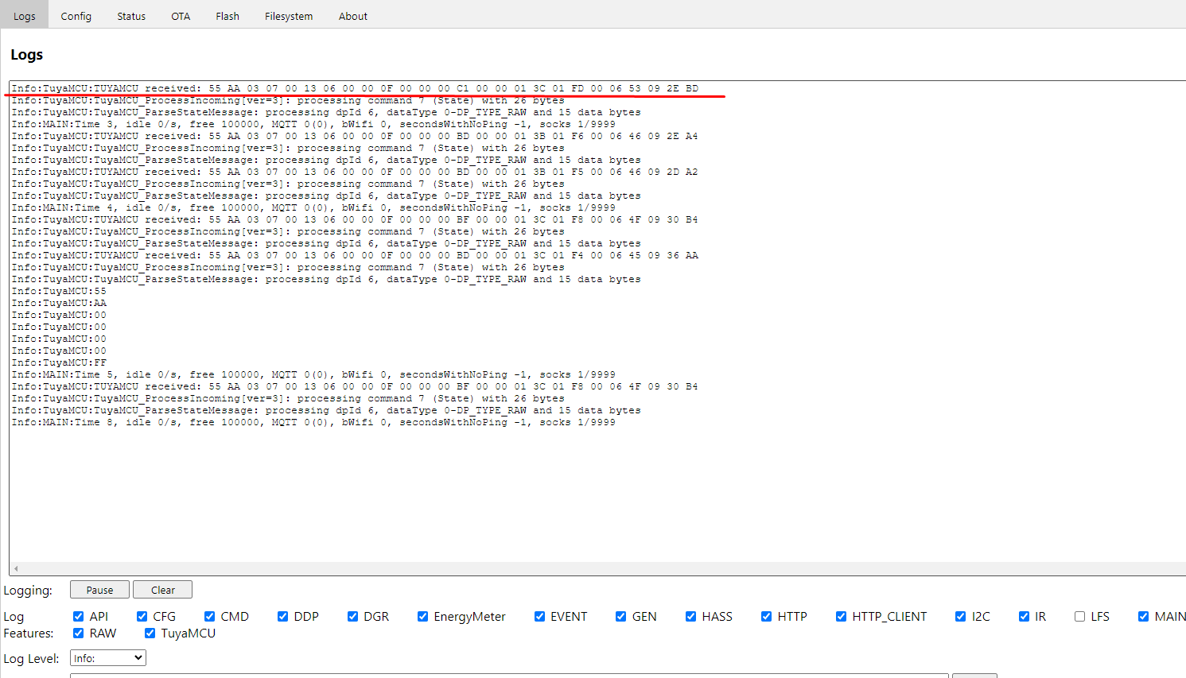
Task: Disable the GEN log feature
Action: (620, 616)
